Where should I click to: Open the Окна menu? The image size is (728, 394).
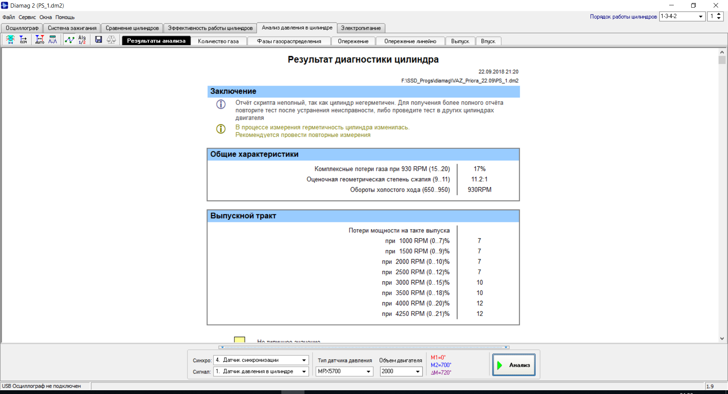pos(45,17)
